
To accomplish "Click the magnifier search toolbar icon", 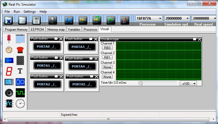I will 53,20.
